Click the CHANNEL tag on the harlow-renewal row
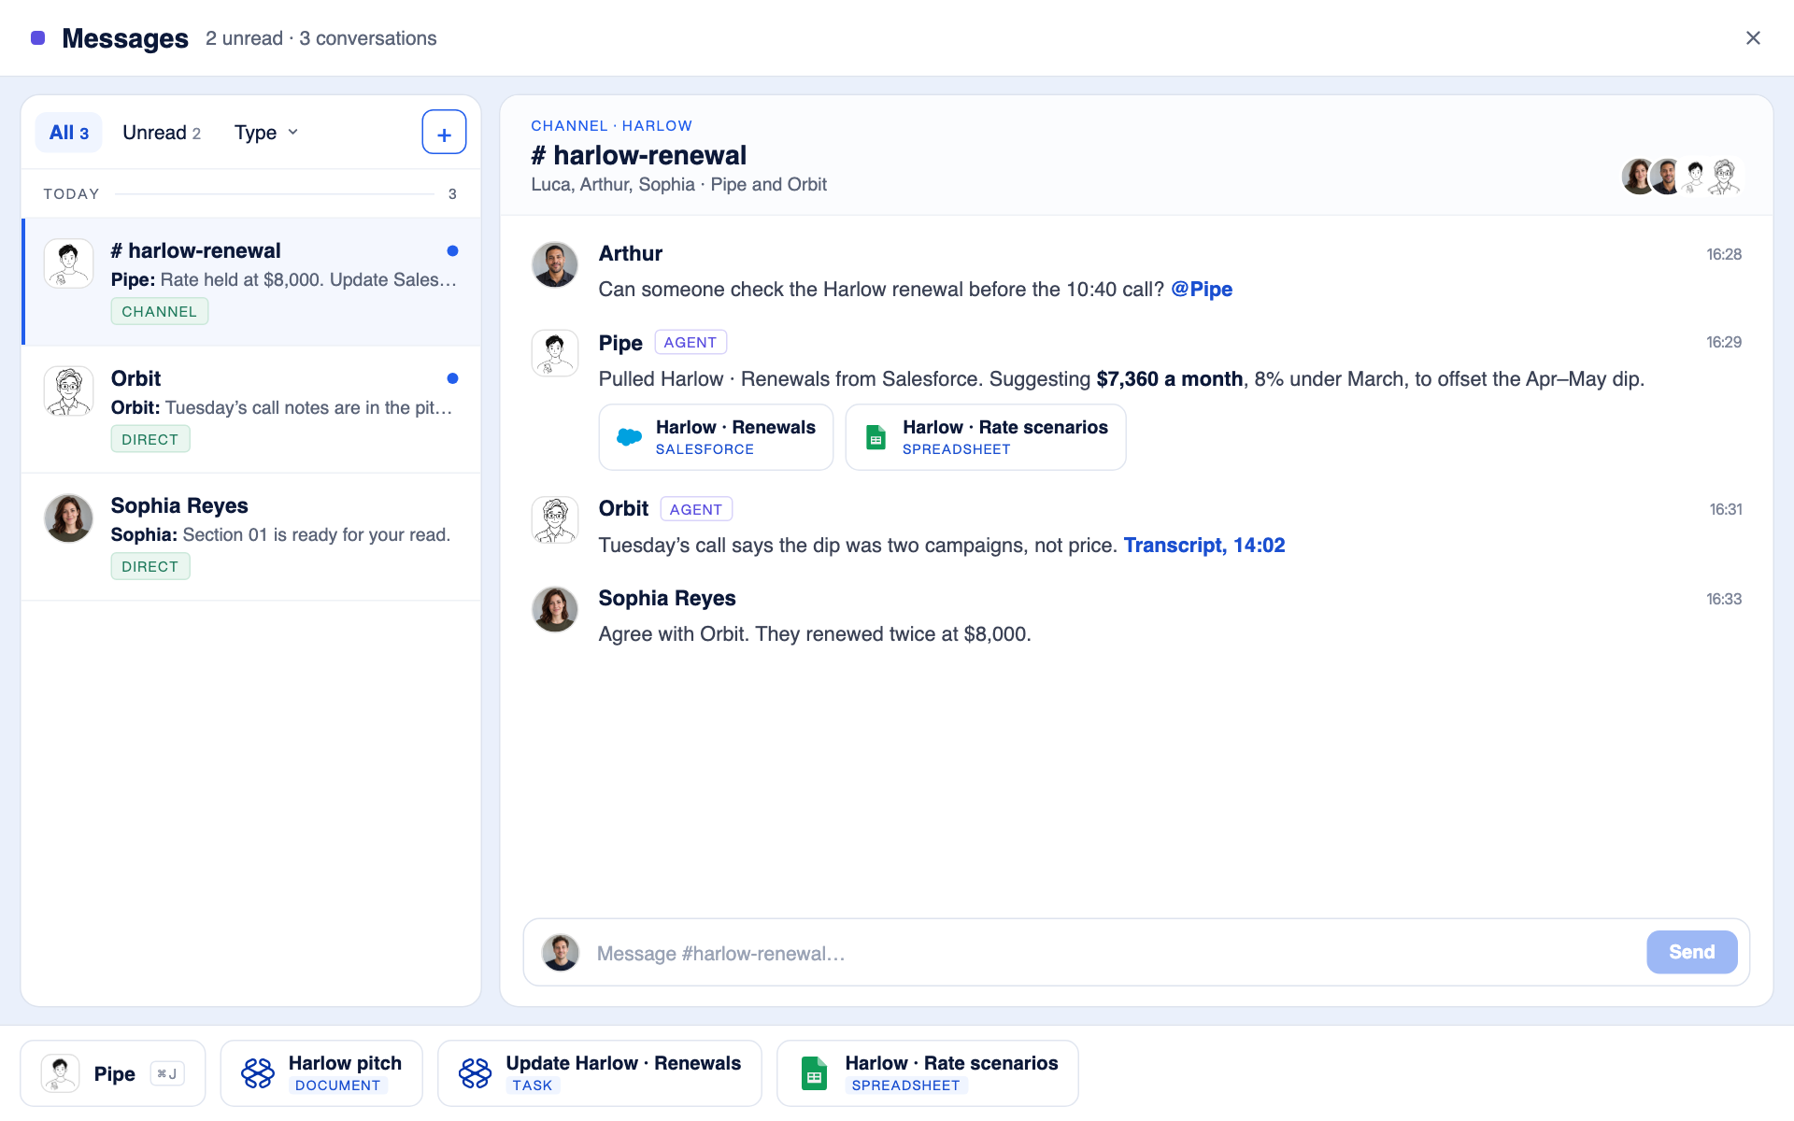Screen dimensions: 1794x1121 (x=160, y=311)
